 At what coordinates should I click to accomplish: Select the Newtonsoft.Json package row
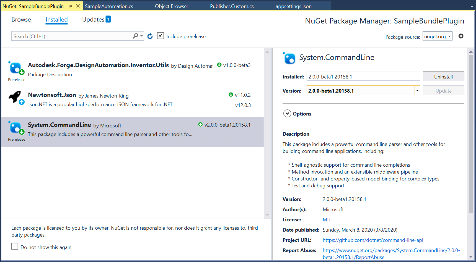pyautogui.click(x=132, y=102)
